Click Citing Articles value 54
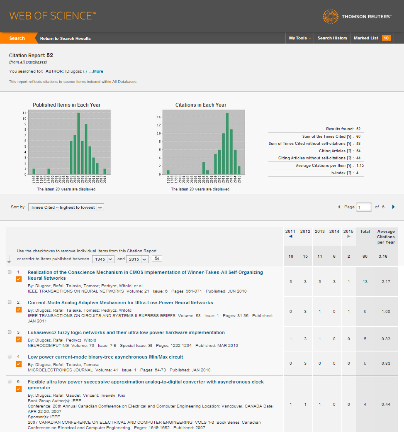 [x=358, y=151]
